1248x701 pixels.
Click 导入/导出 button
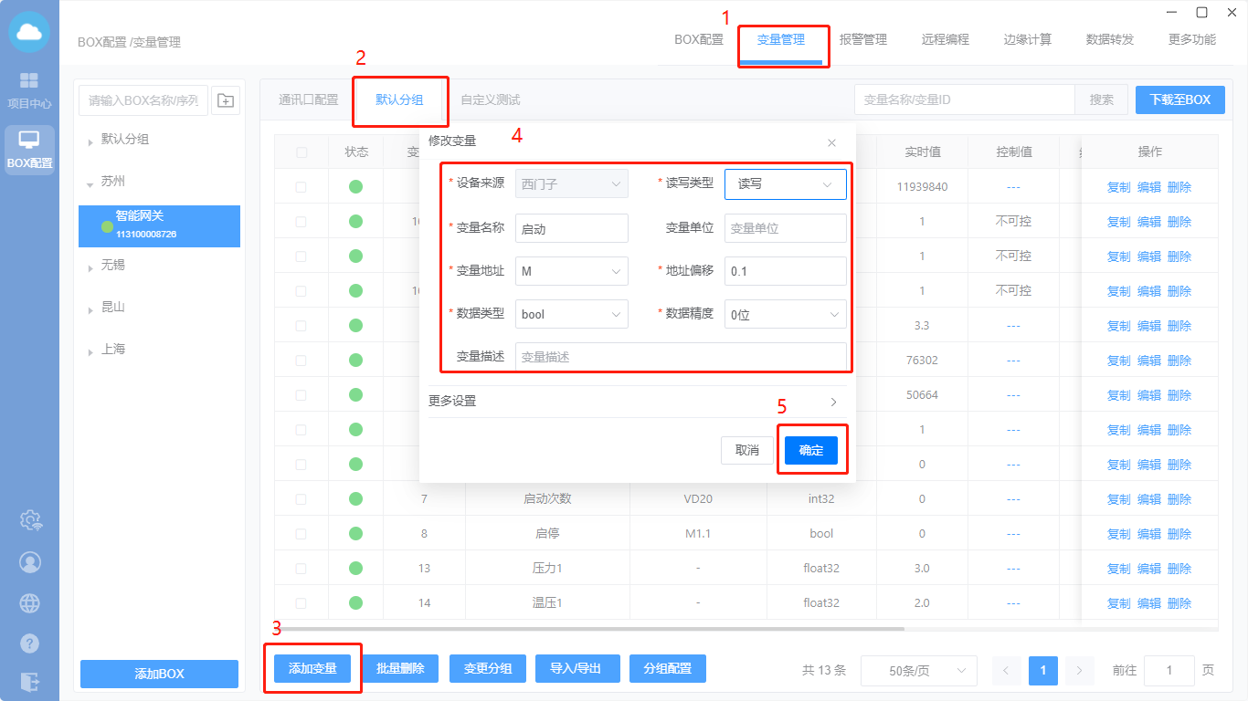(x=576, y=669)
